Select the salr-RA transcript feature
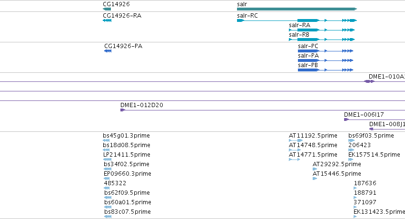Image resolution: width=405 pixels, height=219 pixels. tap(322, 30)
